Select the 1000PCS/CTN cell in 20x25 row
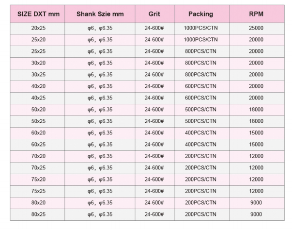This screenshot has height=229, width=292. click(x=200, y=28)
